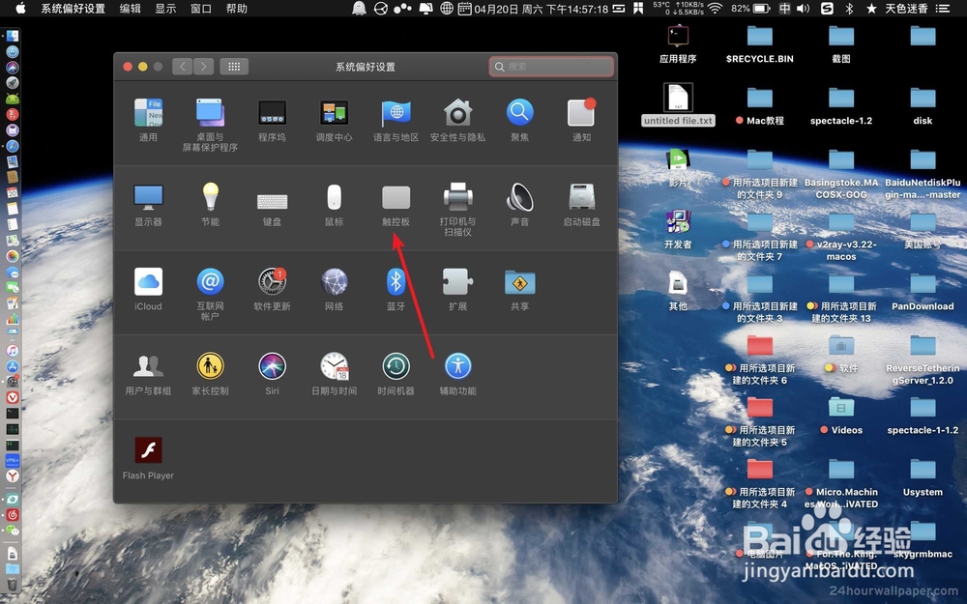Screen dimensions: 967x604
Task: Open the 网络 (Network) pane
Action: (x=334, y=288)
